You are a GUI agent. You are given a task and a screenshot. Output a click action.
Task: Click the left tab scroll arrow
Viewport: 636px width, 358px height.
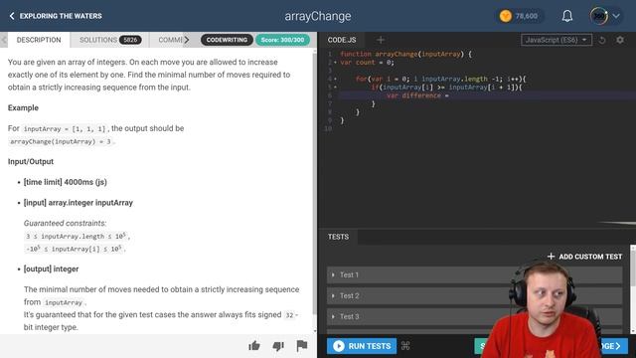point(4,40)
